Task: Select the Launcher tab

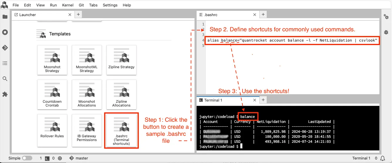Action: pyautogui.click(x=43, y=15)
